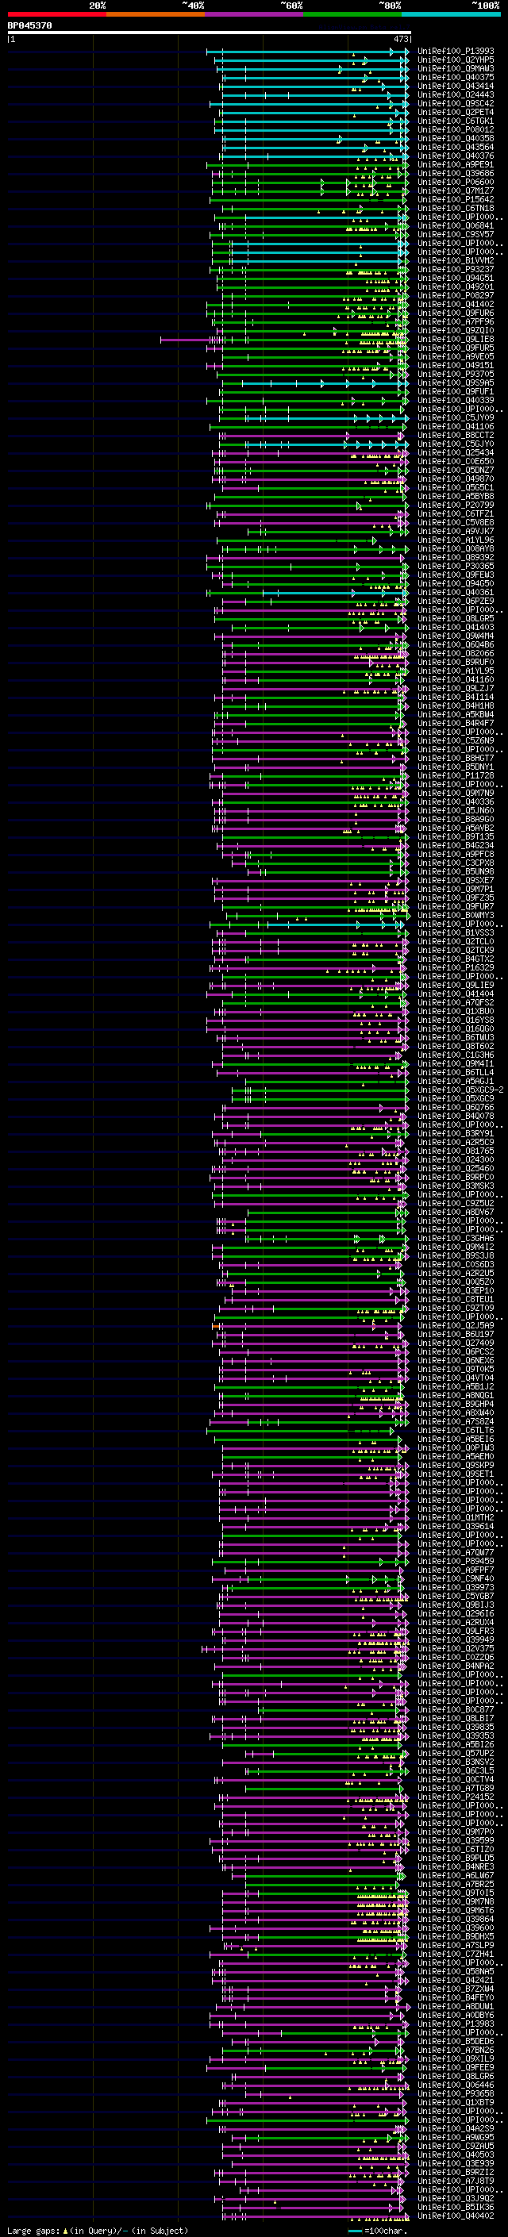The height and width of the screenshot is (2237, 508).
Task: Select hit label UniRef100_C7ZH41
Action: coord(456,1954)
